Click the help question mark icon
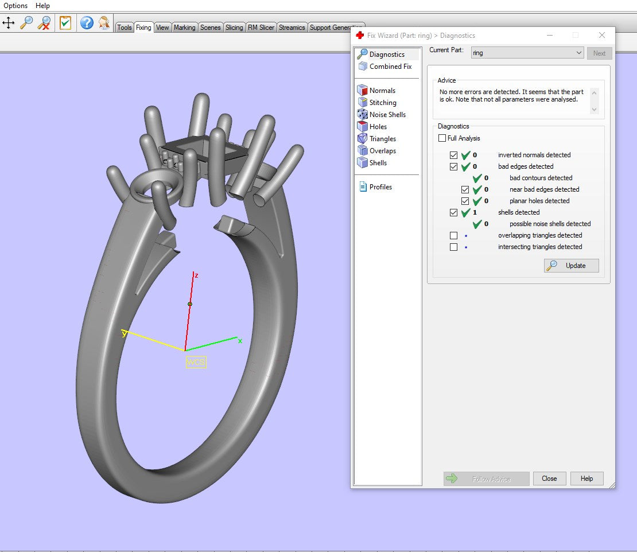Screen dimensions: 637x552 pos(86,23)
